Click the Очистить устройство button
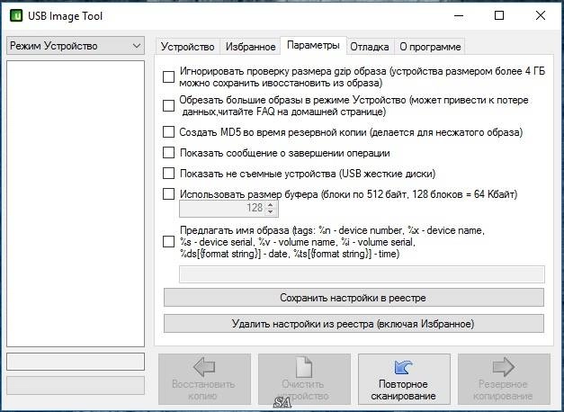The image size is (564, 412). [x=304, y=379]
